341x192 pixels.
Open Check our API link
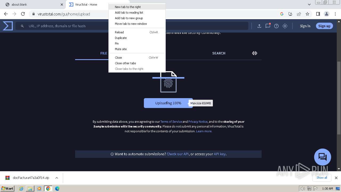pos(178,154)
